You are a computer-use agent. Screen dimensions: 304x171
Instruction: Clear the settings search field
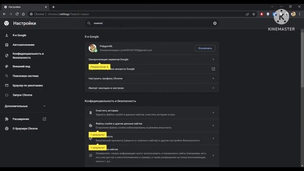[x=215, y=23]
